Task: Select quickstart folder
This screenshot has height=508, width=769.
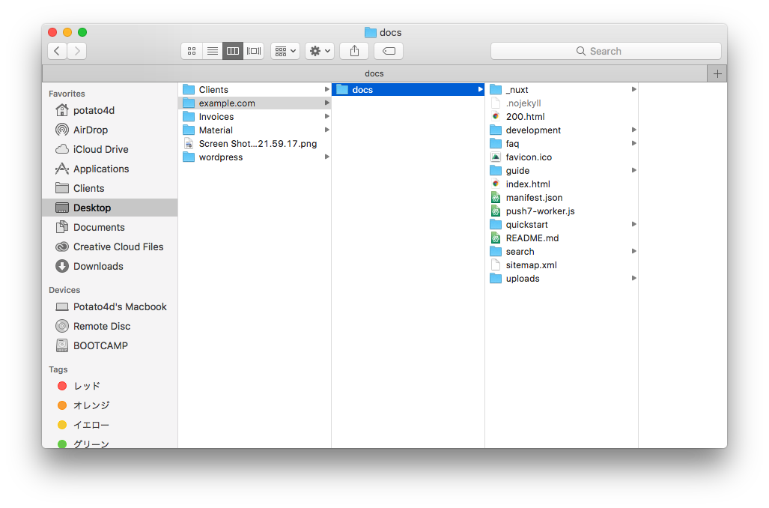Action: [x=562, y=225]
